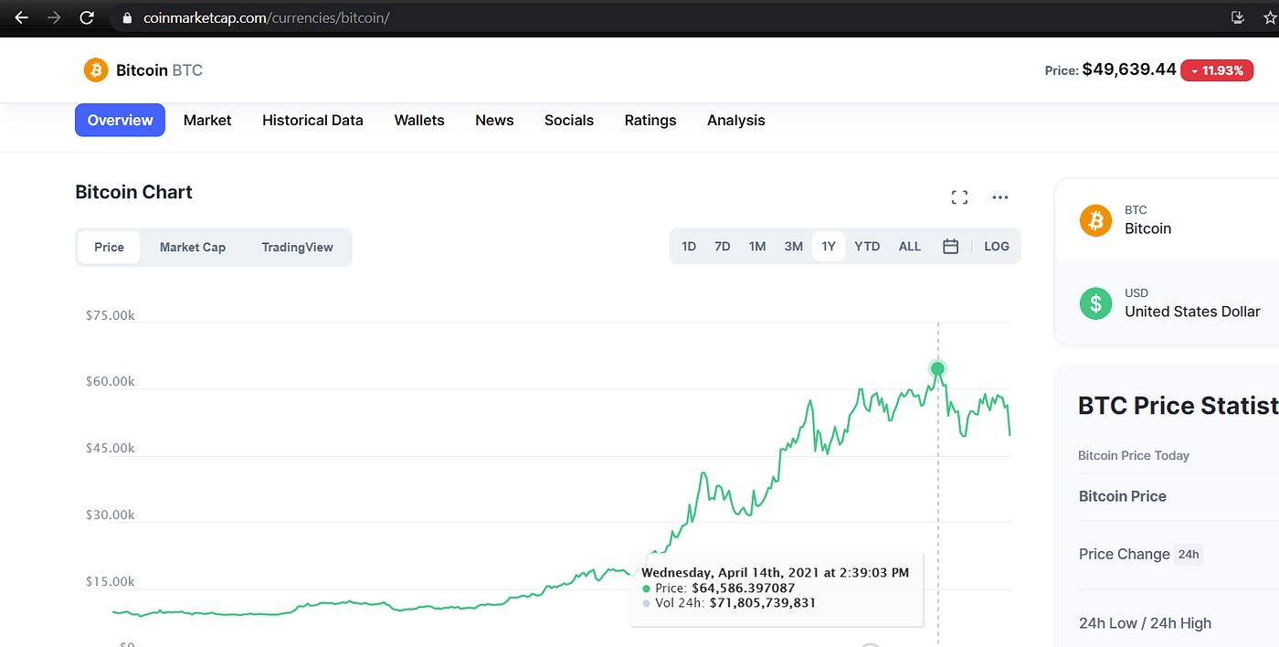
Task: Click the red -11.93% price change badge
Action: (1217, 70)
